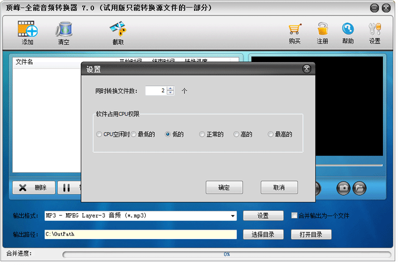Decrease the simultaneous file count with the down arrow
Image resolution: width=398 pixels, height=265 pixels.
coord(171,93)
